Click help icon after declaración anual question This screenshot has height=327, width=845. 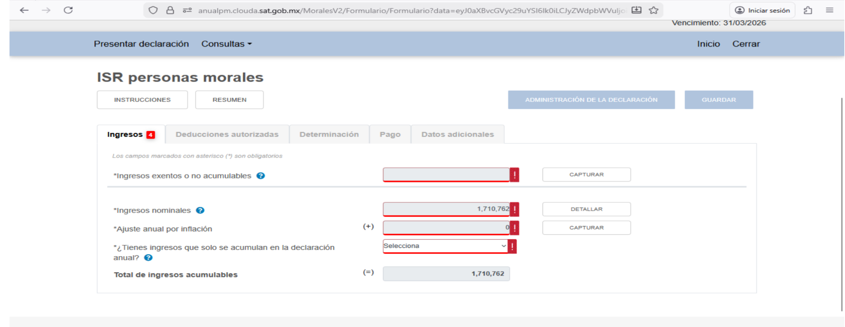[x=148, y=258]
